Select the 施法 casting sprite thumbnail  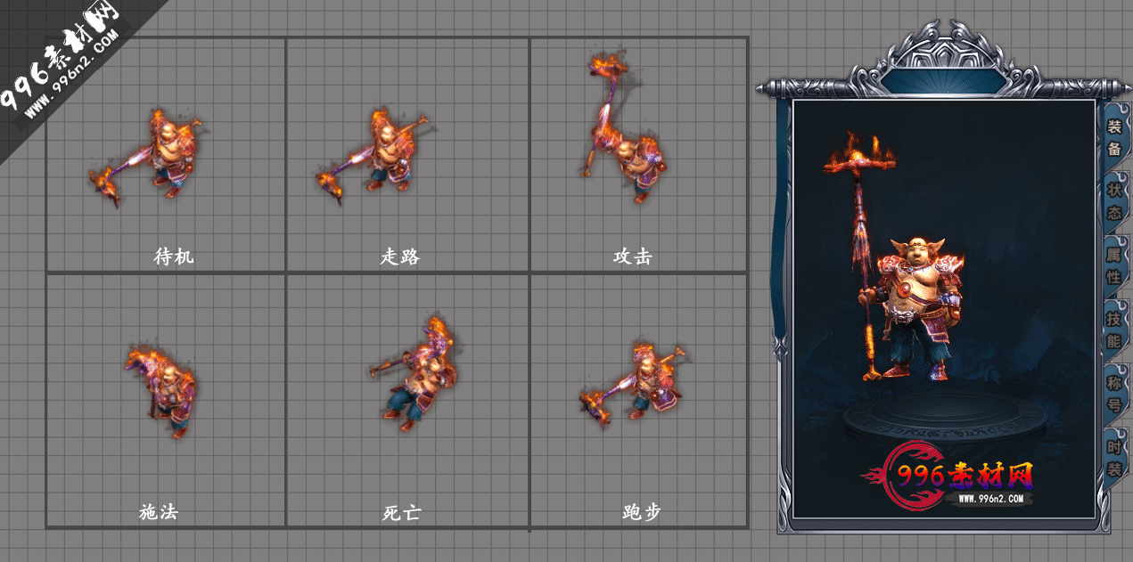pos(160,389)
